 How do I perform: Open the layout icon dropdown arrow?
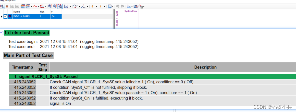coord(113,7)
